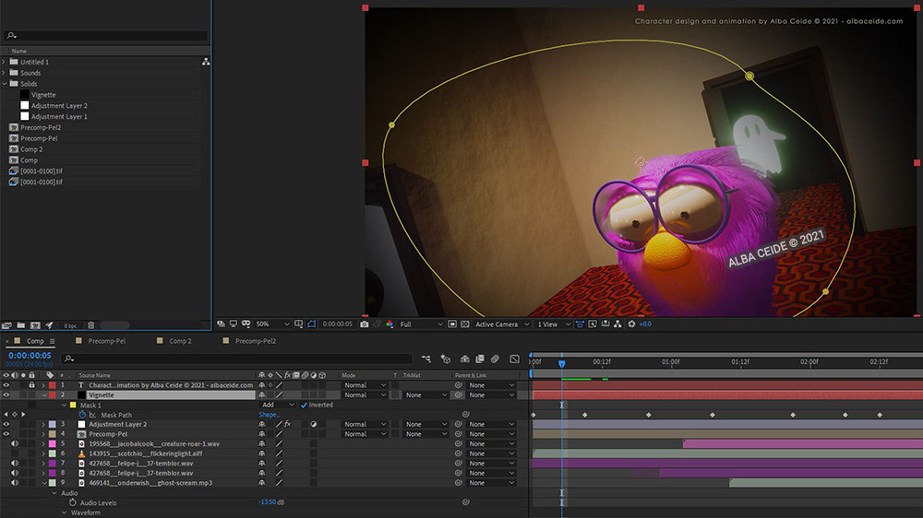Unlock layer 1 lock toggle
923x518 pixels.
click(31, 385)
